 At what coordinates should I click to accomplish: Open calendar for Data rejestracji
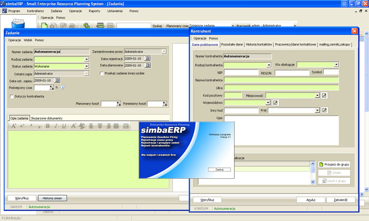pyautogui.click(x=148, y=59)
